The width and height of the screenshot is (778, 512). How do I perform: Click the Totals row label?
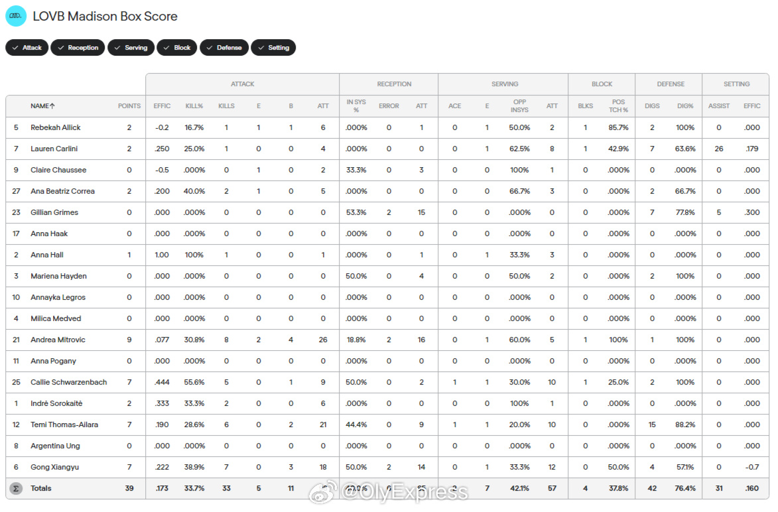(40, 488)
